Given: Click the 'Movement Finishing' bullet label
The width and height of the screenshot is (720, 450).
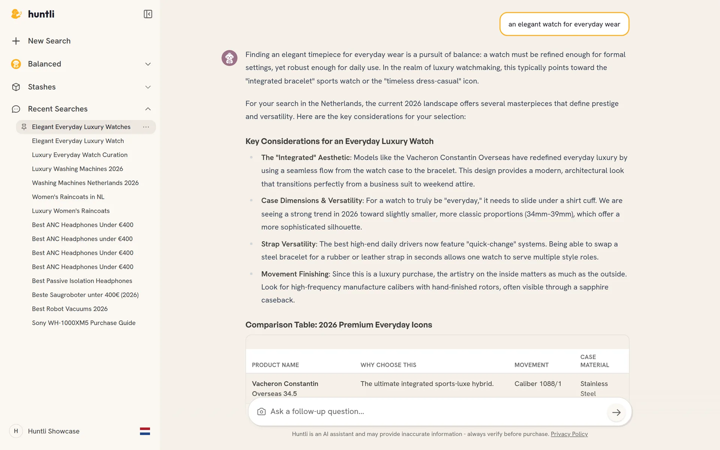Looking at the screenshot, I should pyautogui.click(x=295, y=274).
